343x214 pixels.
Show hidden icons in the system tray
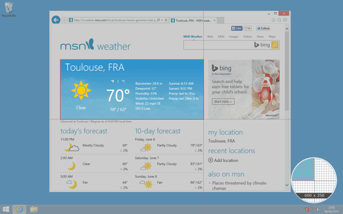(301, 210)
